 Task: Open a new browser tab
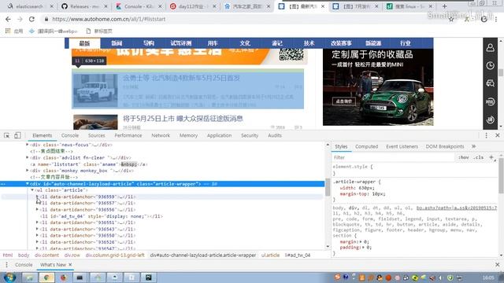tap(444, 6)
